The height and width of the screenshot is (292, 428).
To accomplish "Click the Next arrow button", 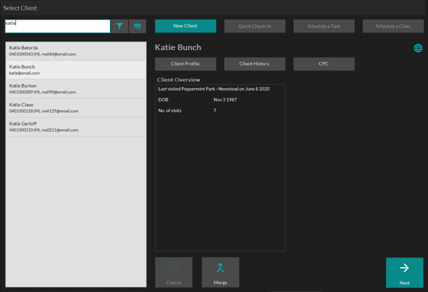I will tap(404, 272).
